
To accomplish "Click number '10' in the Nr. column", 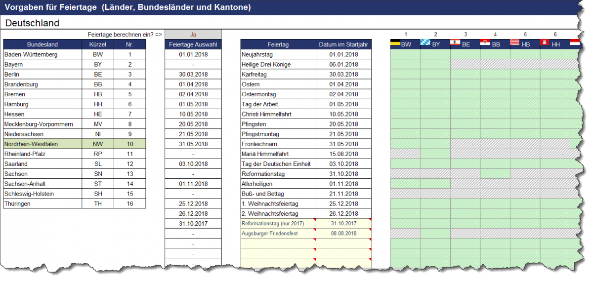I will 130,144.
